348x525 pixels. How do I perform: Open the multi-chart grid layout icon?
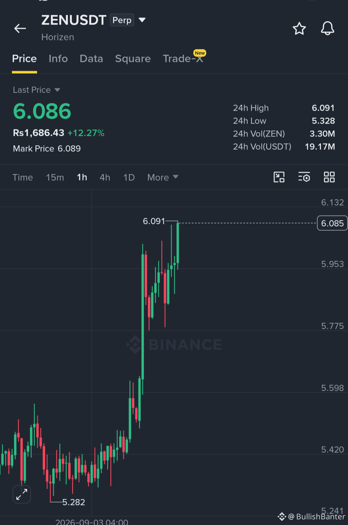(329, 177)
